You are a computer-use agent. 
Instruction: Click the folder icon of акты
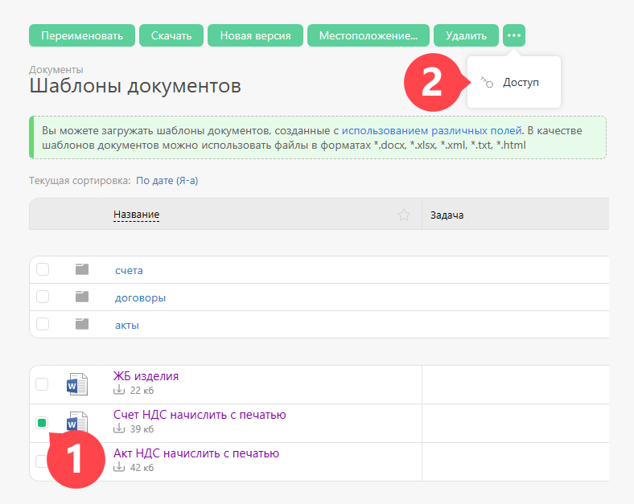click(x=82, y=324)
